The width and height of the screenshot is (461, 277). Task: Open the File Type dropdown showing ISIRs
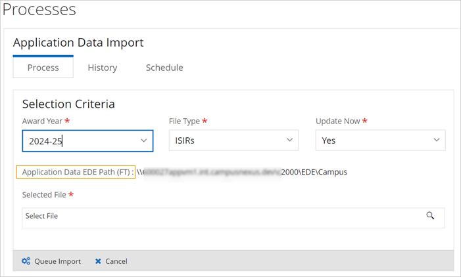coord(233,140)
